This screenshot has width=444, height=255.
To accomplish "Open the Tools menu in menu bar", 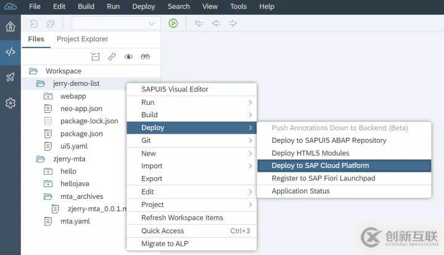I will (238, 6).
